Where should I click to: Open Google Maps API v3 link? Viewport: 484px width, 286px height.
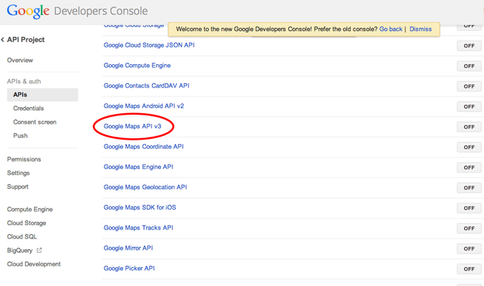(132, 127)
